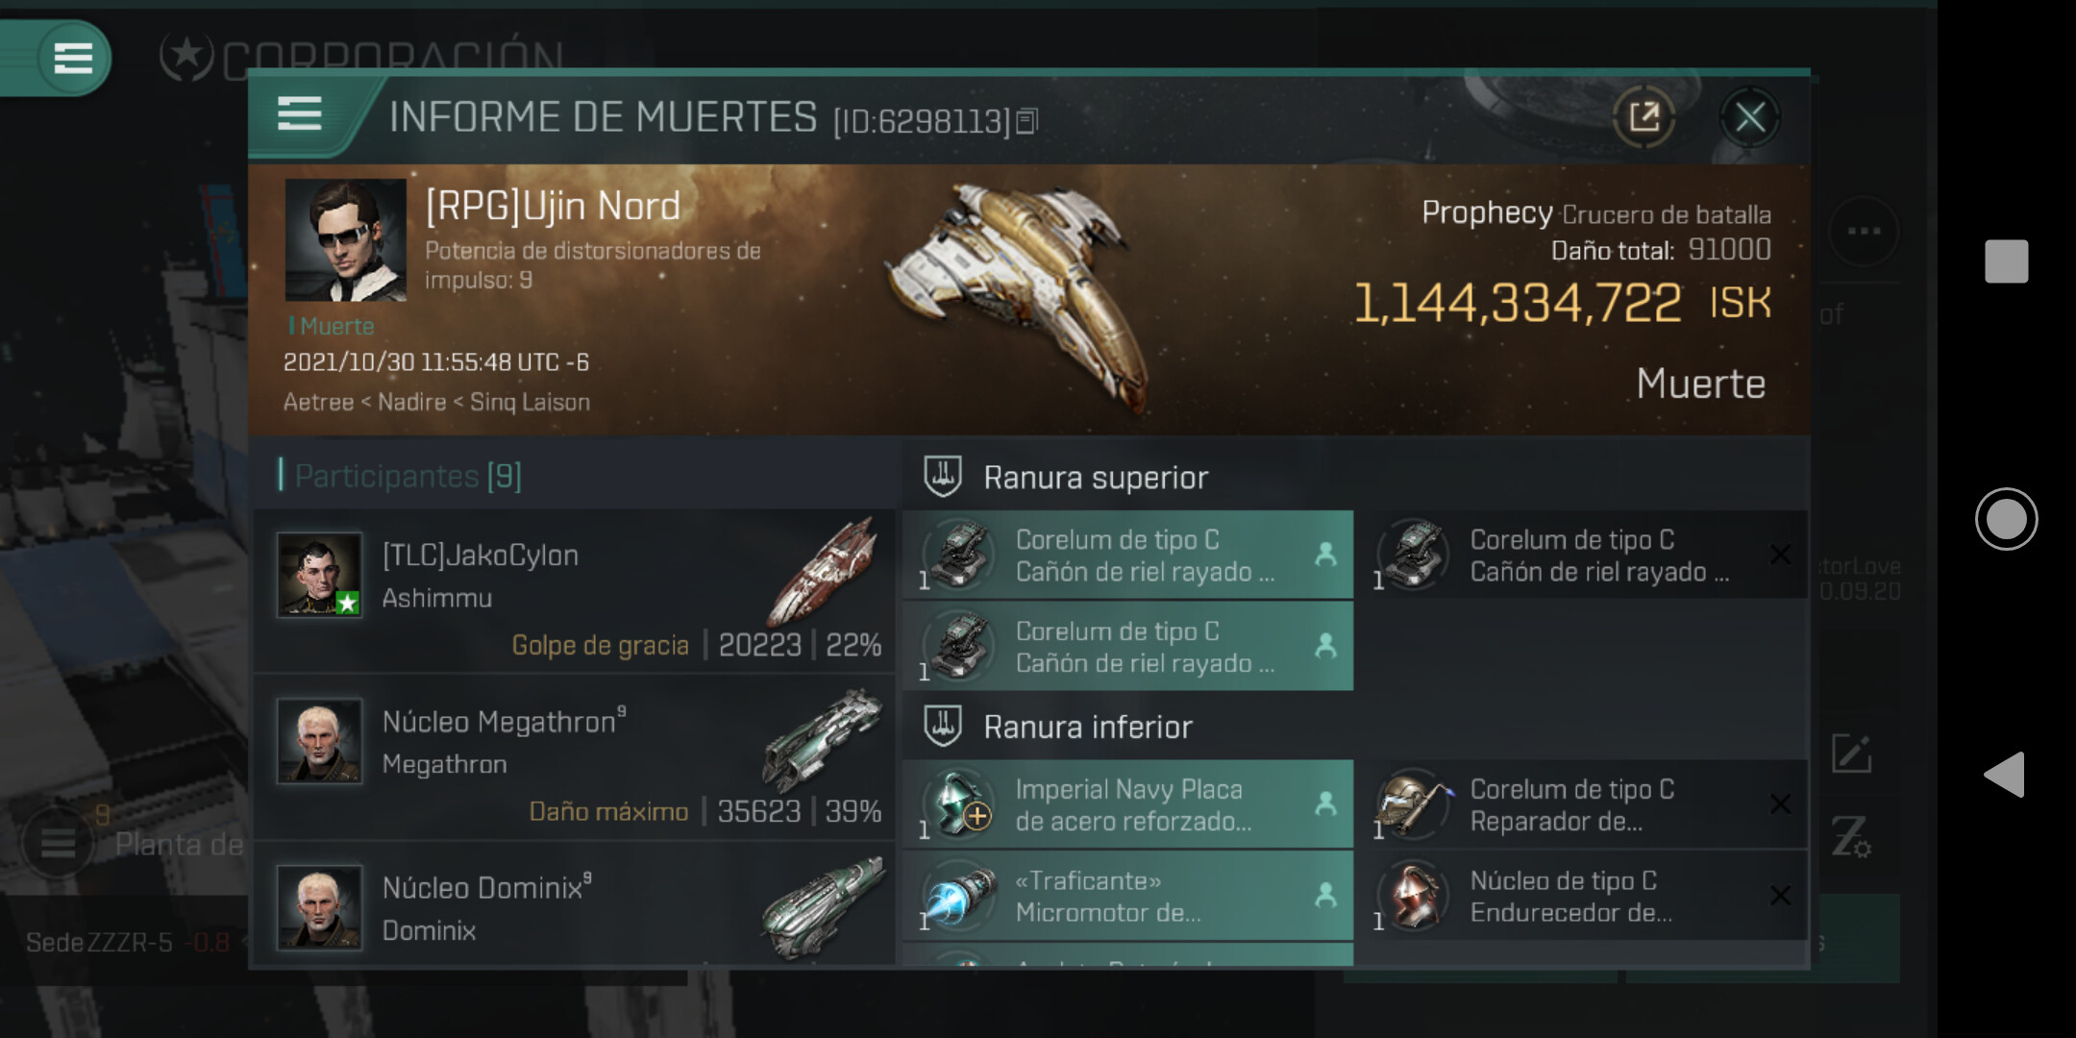Copy the kill report ID
This screenshot has height=1038, width=2076.
1027,121
